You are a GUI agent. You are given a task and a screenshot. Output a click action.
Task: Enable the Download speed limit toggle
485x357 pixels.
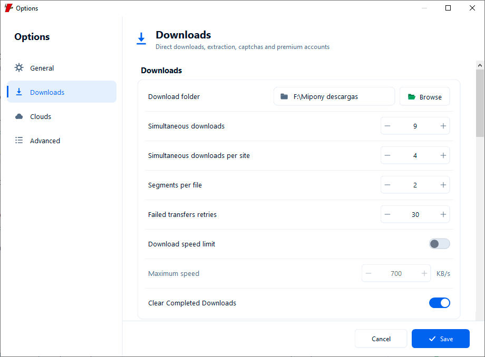439,244
